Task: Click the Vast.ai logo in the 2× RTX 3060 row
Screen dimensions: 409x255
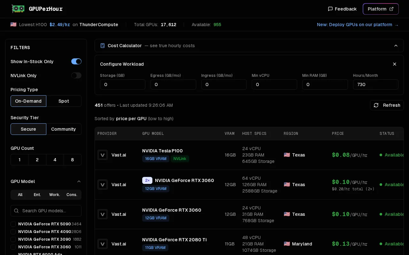Action: [x=103, y=185]
